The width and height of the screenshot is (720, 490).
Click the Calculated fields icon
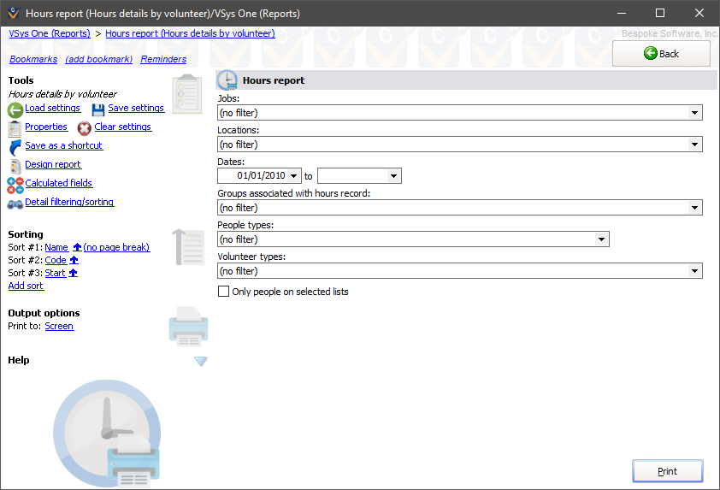point(15,184)
